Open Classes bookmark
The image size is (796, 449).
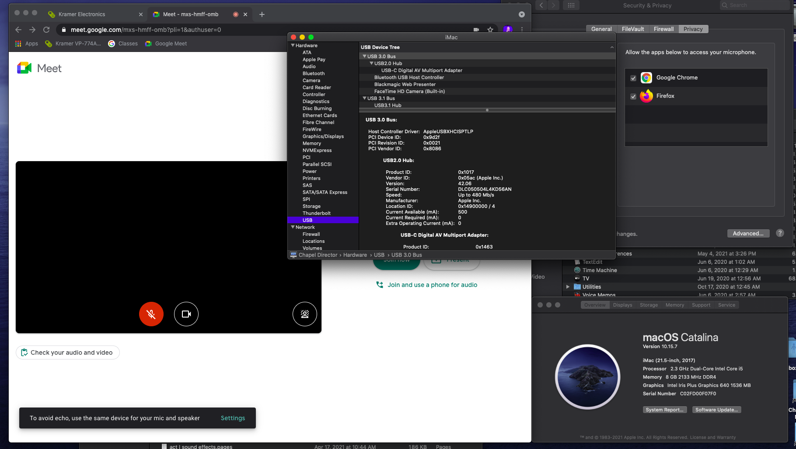(123, 44)
